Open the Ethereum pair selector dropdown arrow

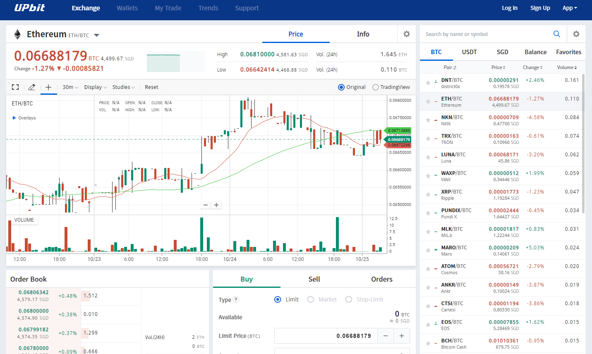click(x=96, y=35)
